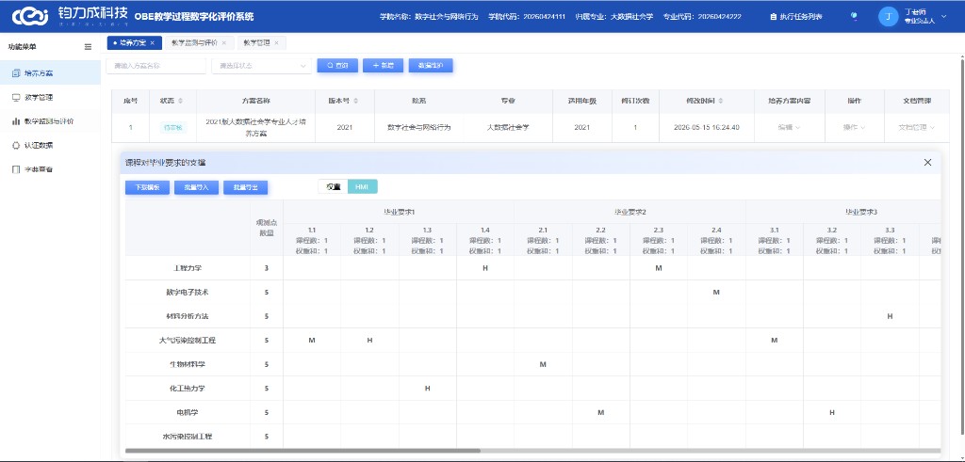Close the 教学监测与评价 tab with its x
The width and height of the screenshot is (965, 462).
(224, 43)
